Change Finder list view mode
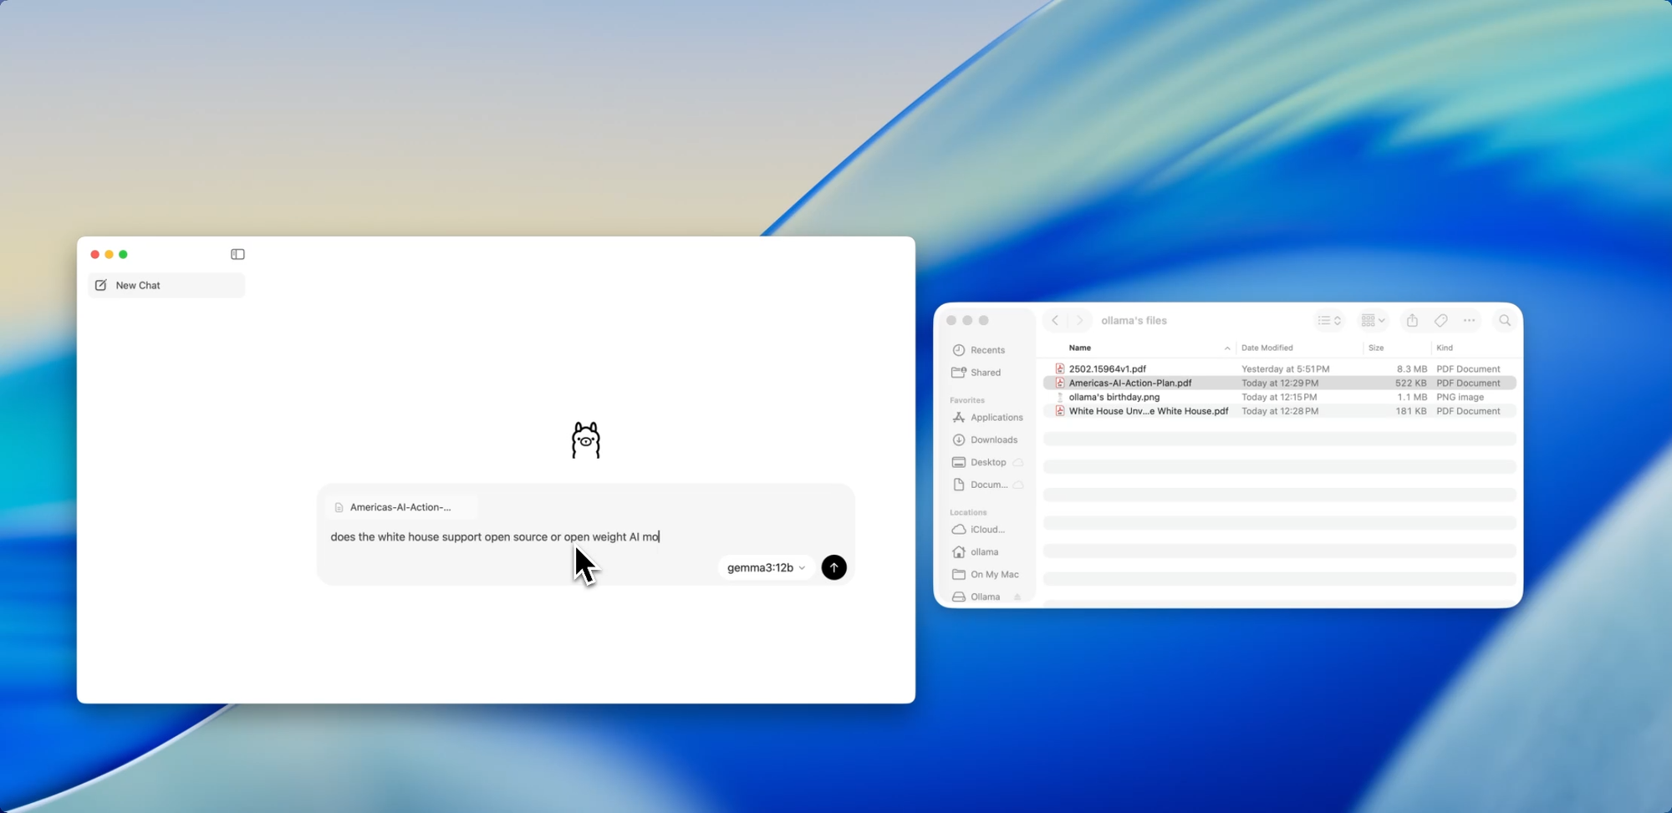Screen dimensions: 1672x813 [x=1329, y=320]
